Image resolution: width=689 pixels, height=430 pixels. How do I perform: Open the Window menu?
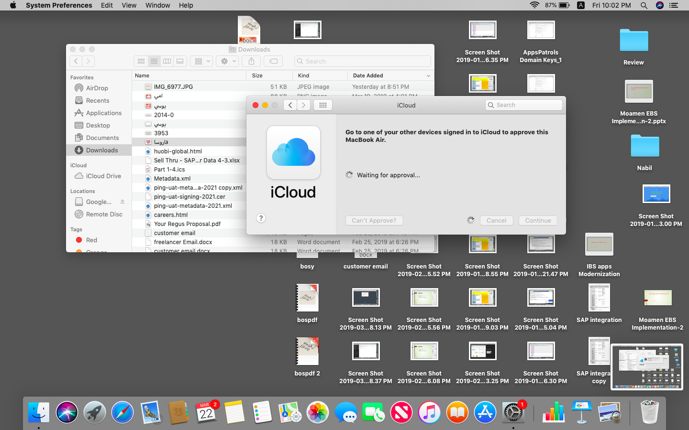(157, 5)
